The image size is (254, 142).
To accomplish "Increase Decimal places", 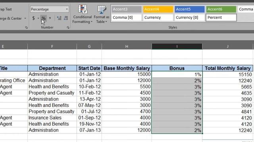I will [x=59, y=18].
